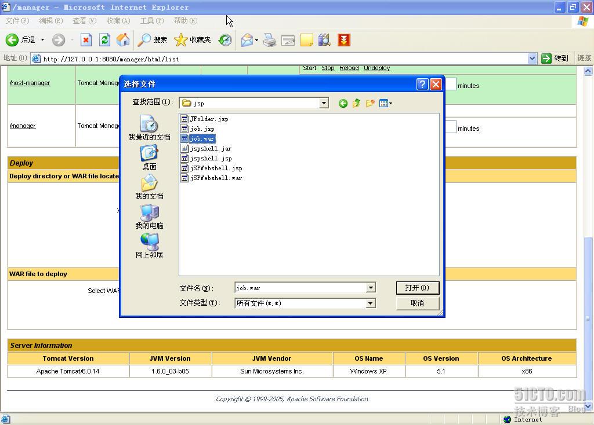Select file jspshell.jar
Image resolution: width=594 pixels, height=425 pixels.
click(x=207, y=148)
